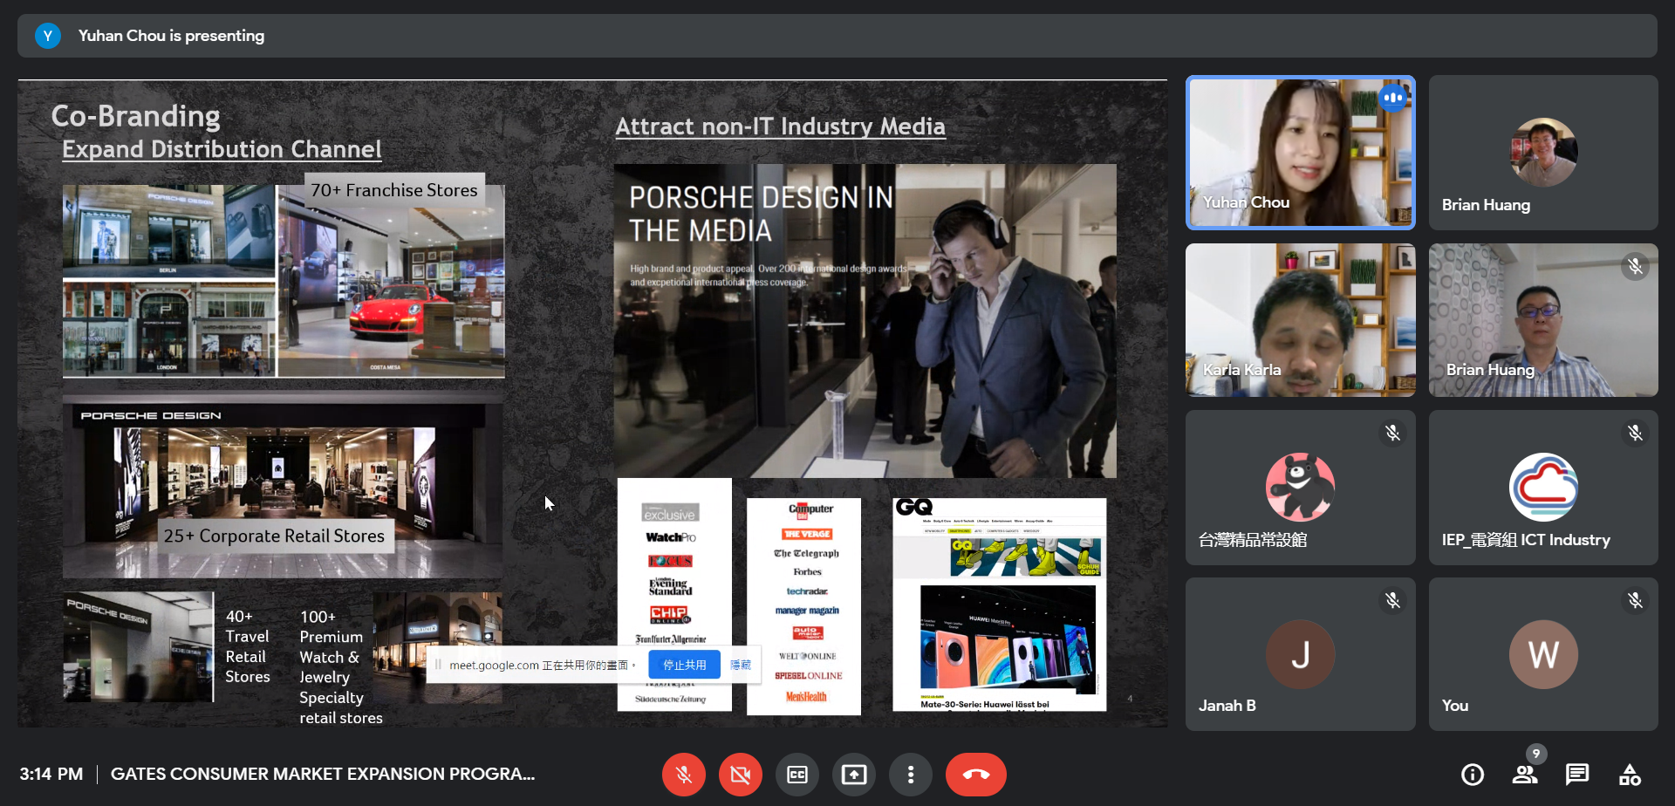Click the '40+ Travel Retail Stores' text

248,646
